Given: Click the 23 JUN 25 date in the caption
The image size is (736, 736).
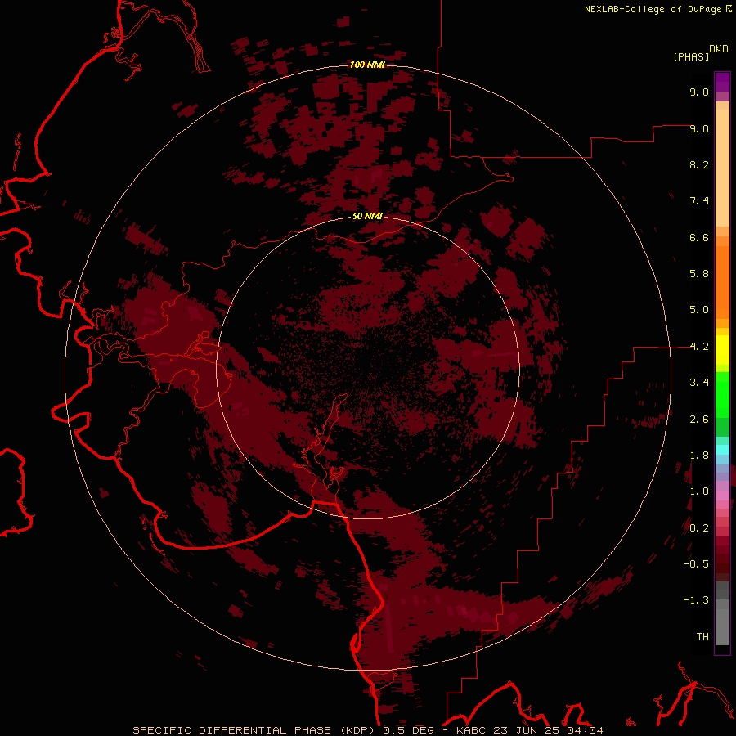Looking at the screenshot, I should click(x=527, y=730).
